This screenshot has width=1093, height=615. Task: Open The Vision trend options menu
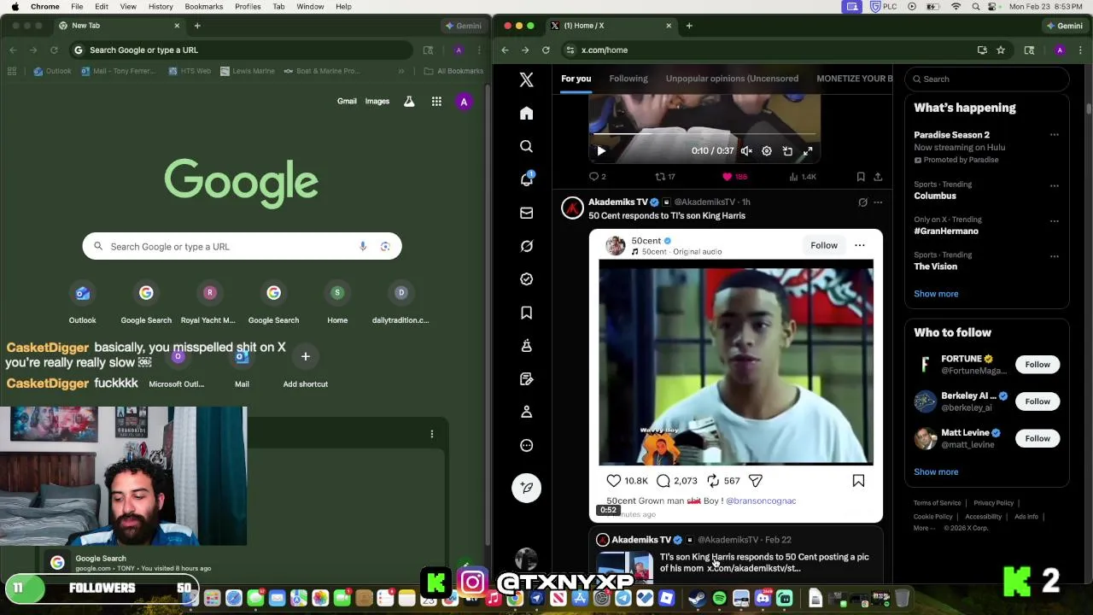(1055, 255)
